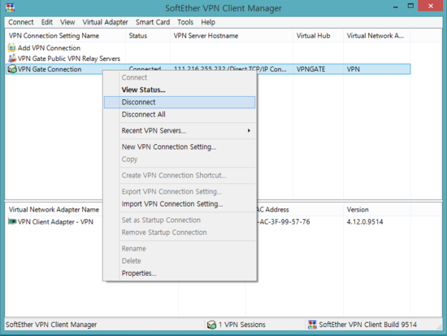Maximize the SoftEther VPN Client Manager window
The image size is (447, 336).
(x=410, y=6)
